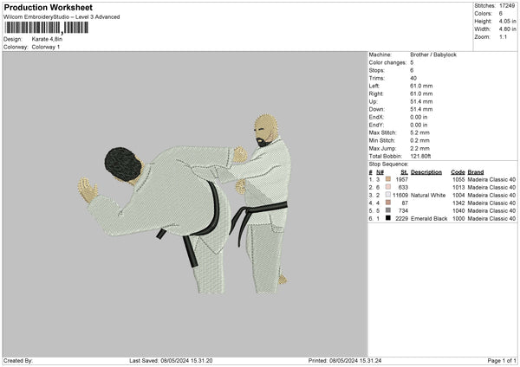
Task: Select the machine name 'Brother / Babylock'
Action: 433,55
